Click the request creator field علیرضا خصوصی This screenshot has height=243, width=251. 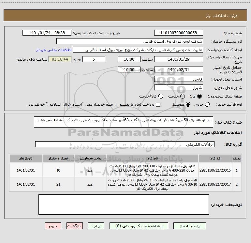(138, 50)
